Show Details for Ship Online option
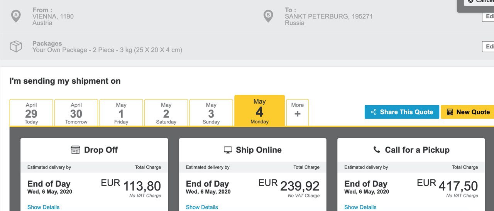 [202, 207]
